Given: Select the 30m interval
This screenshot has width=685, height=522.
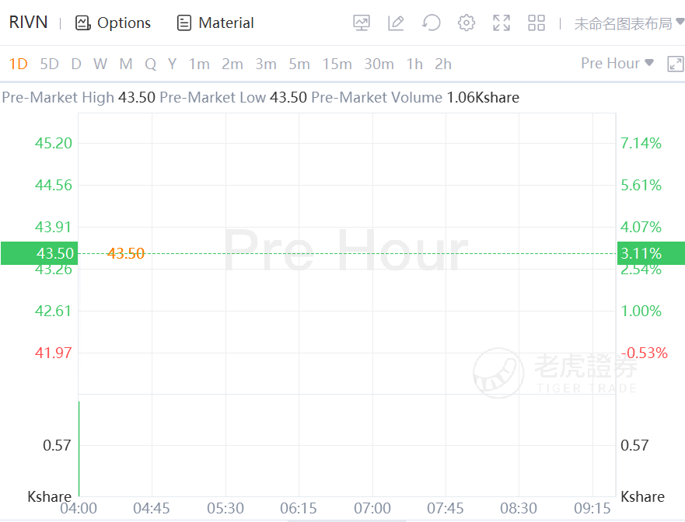Looking at the screenshot, I should click(x=379, y=64).
